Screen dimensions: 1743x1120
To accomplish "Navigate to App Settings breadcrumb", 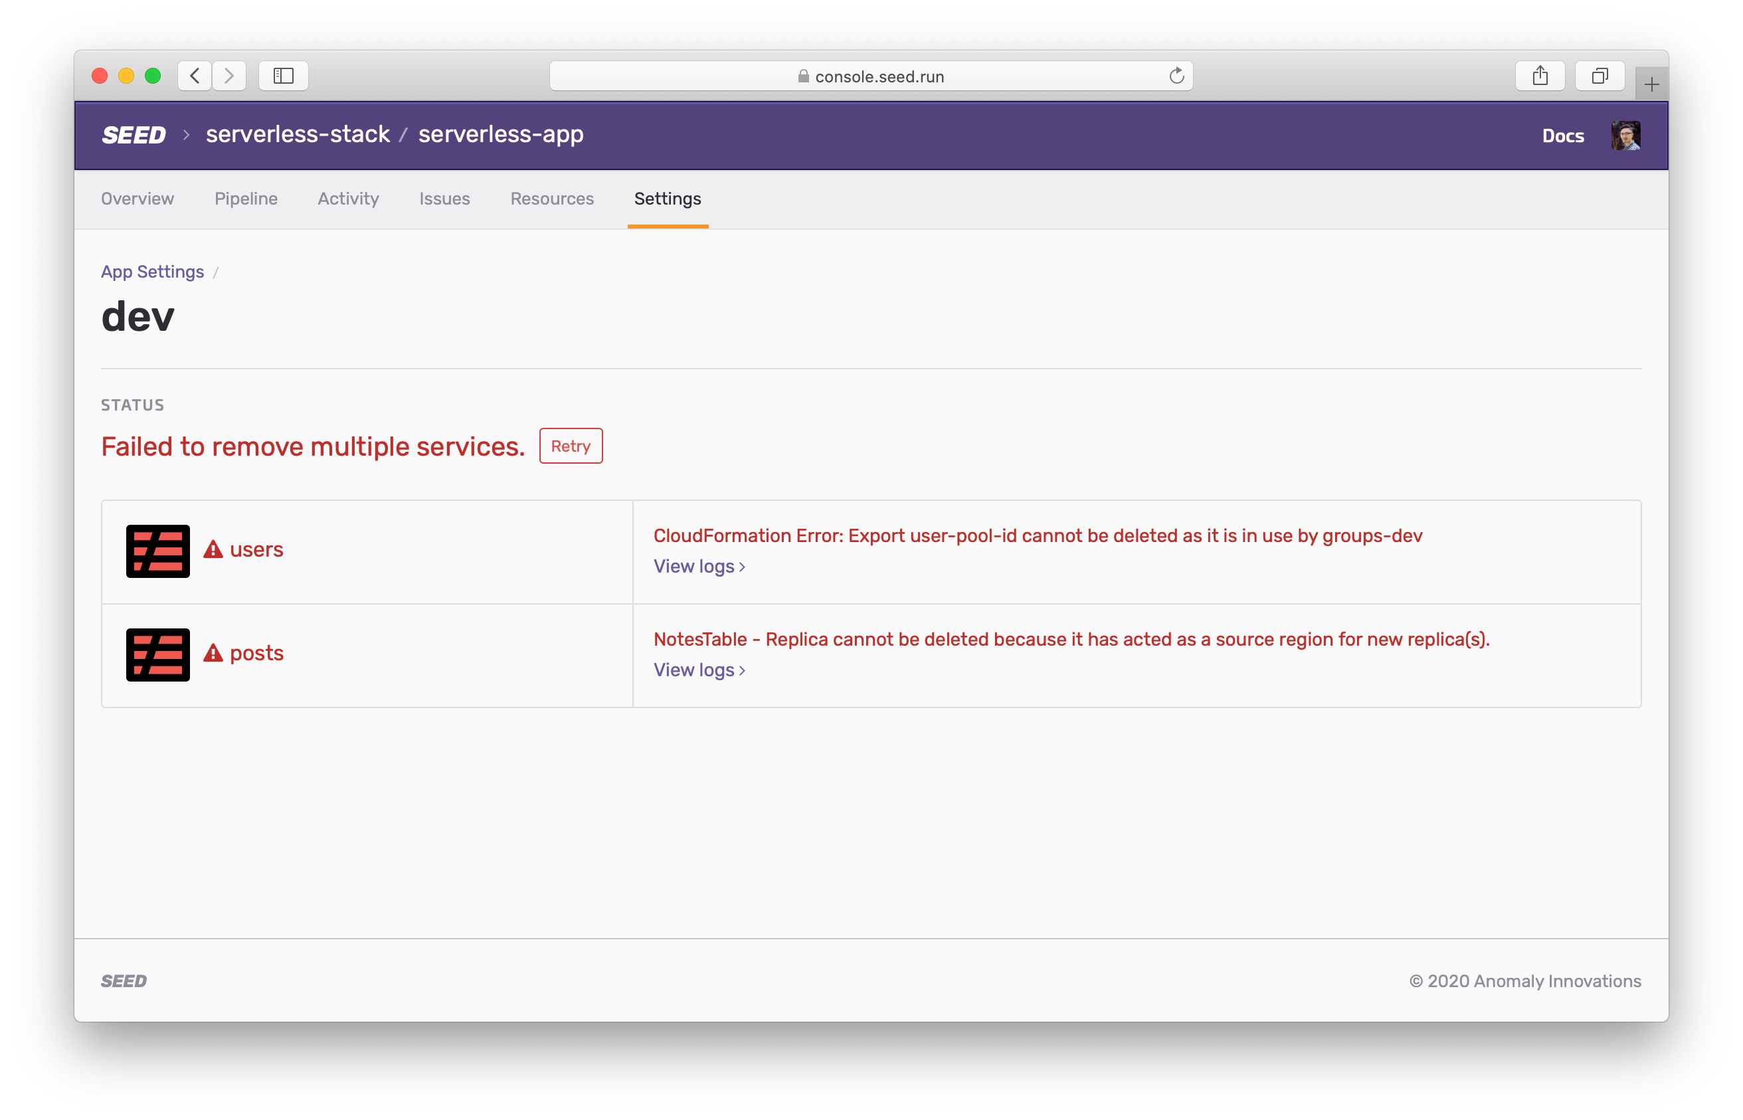I will 153,272.
